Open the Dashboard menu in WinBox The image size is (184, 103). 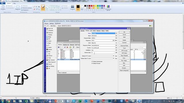[x=57, y=23]
